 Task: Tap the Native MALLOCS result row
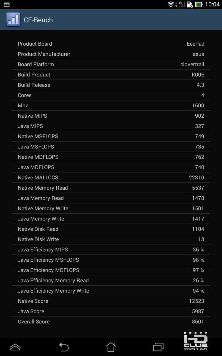coord(111,178)
